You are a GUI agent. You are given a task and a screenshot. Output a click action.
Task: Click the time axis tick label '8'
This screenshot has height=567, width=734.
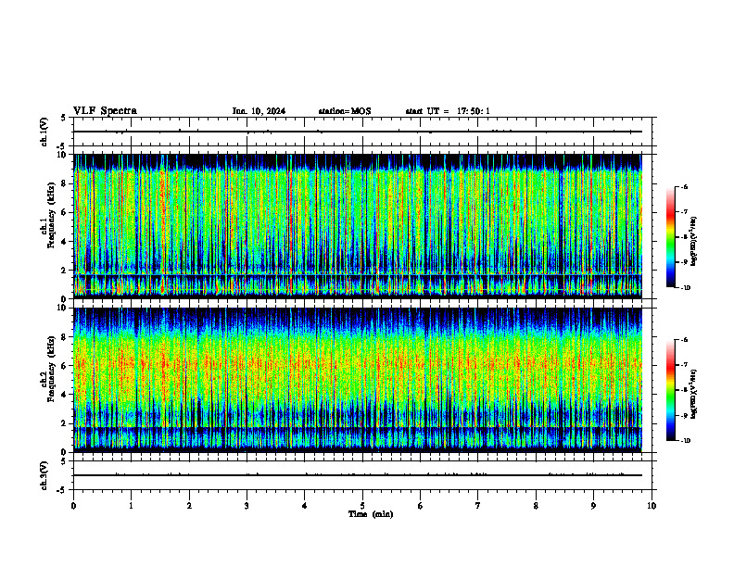click(x=536, y=506)
